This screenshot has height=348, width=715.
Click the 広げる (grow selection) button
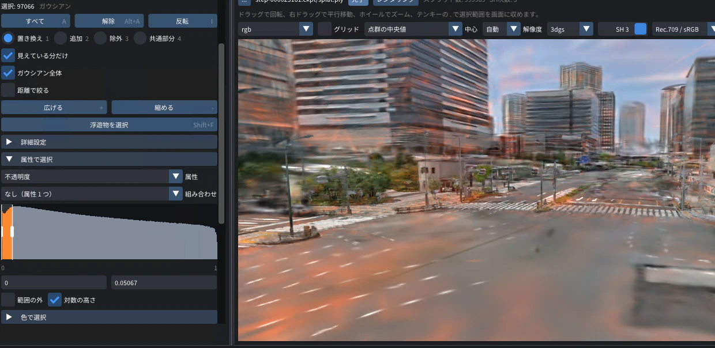click(x=54, y=107)
